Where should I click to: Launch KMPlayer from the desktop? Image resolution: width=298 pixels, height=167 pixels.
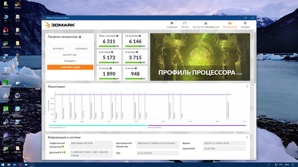coord(6,58)
